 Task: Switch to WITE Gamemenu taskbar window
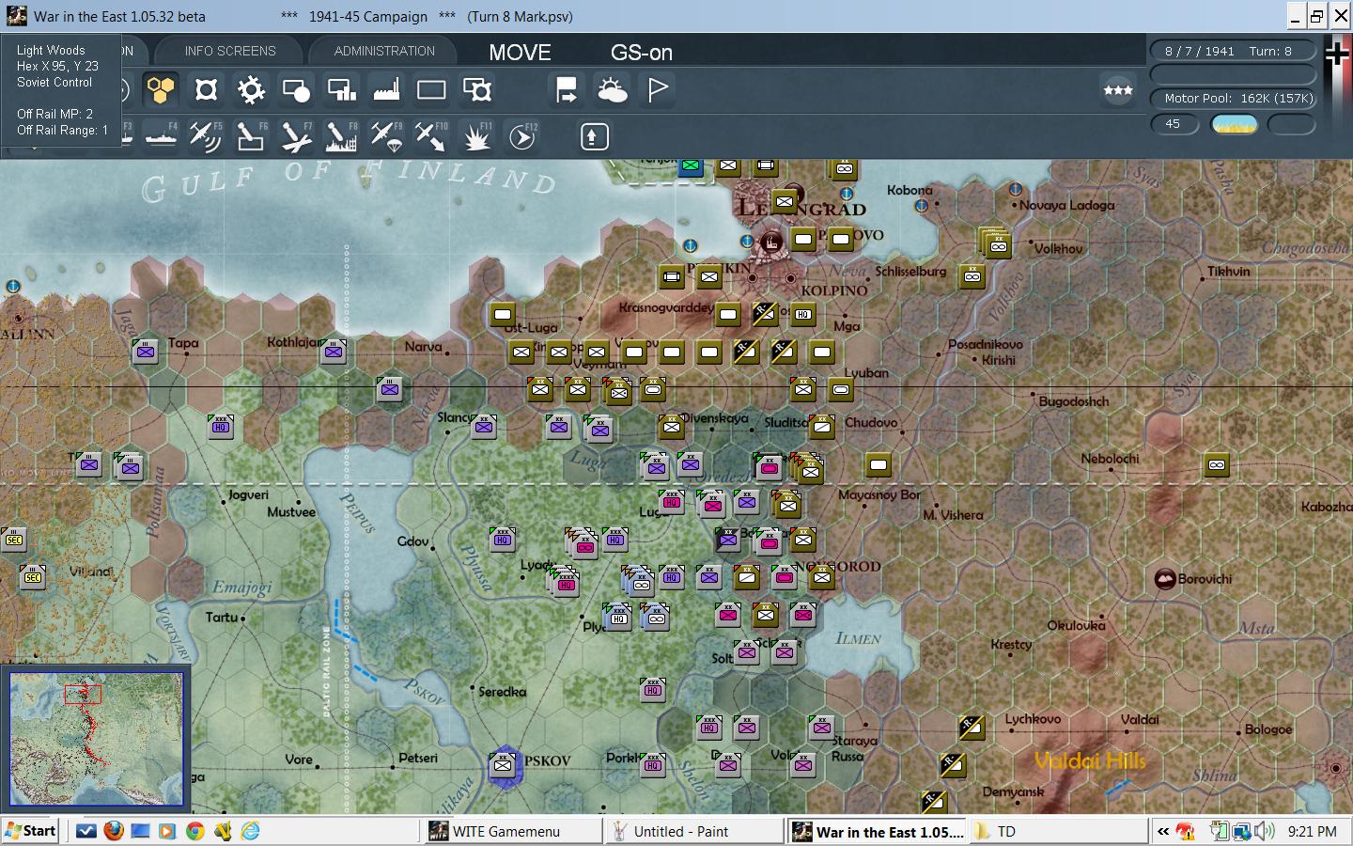(512, 831)
